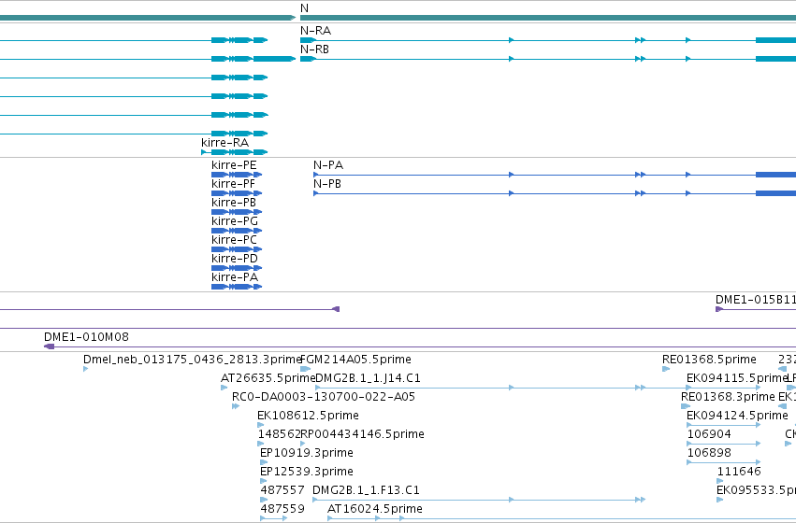This screenshot has height=523, width=796.
Task: Select the EK094115.5prime EST
Action: tap(723, 388)
